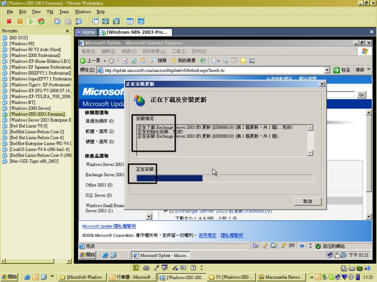
Task: Select SQL Server (0) product filter
Action: tap(98, 195)
